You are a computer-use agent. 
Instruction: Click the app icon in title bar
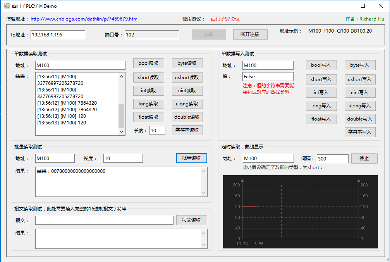tap(7, 6)
